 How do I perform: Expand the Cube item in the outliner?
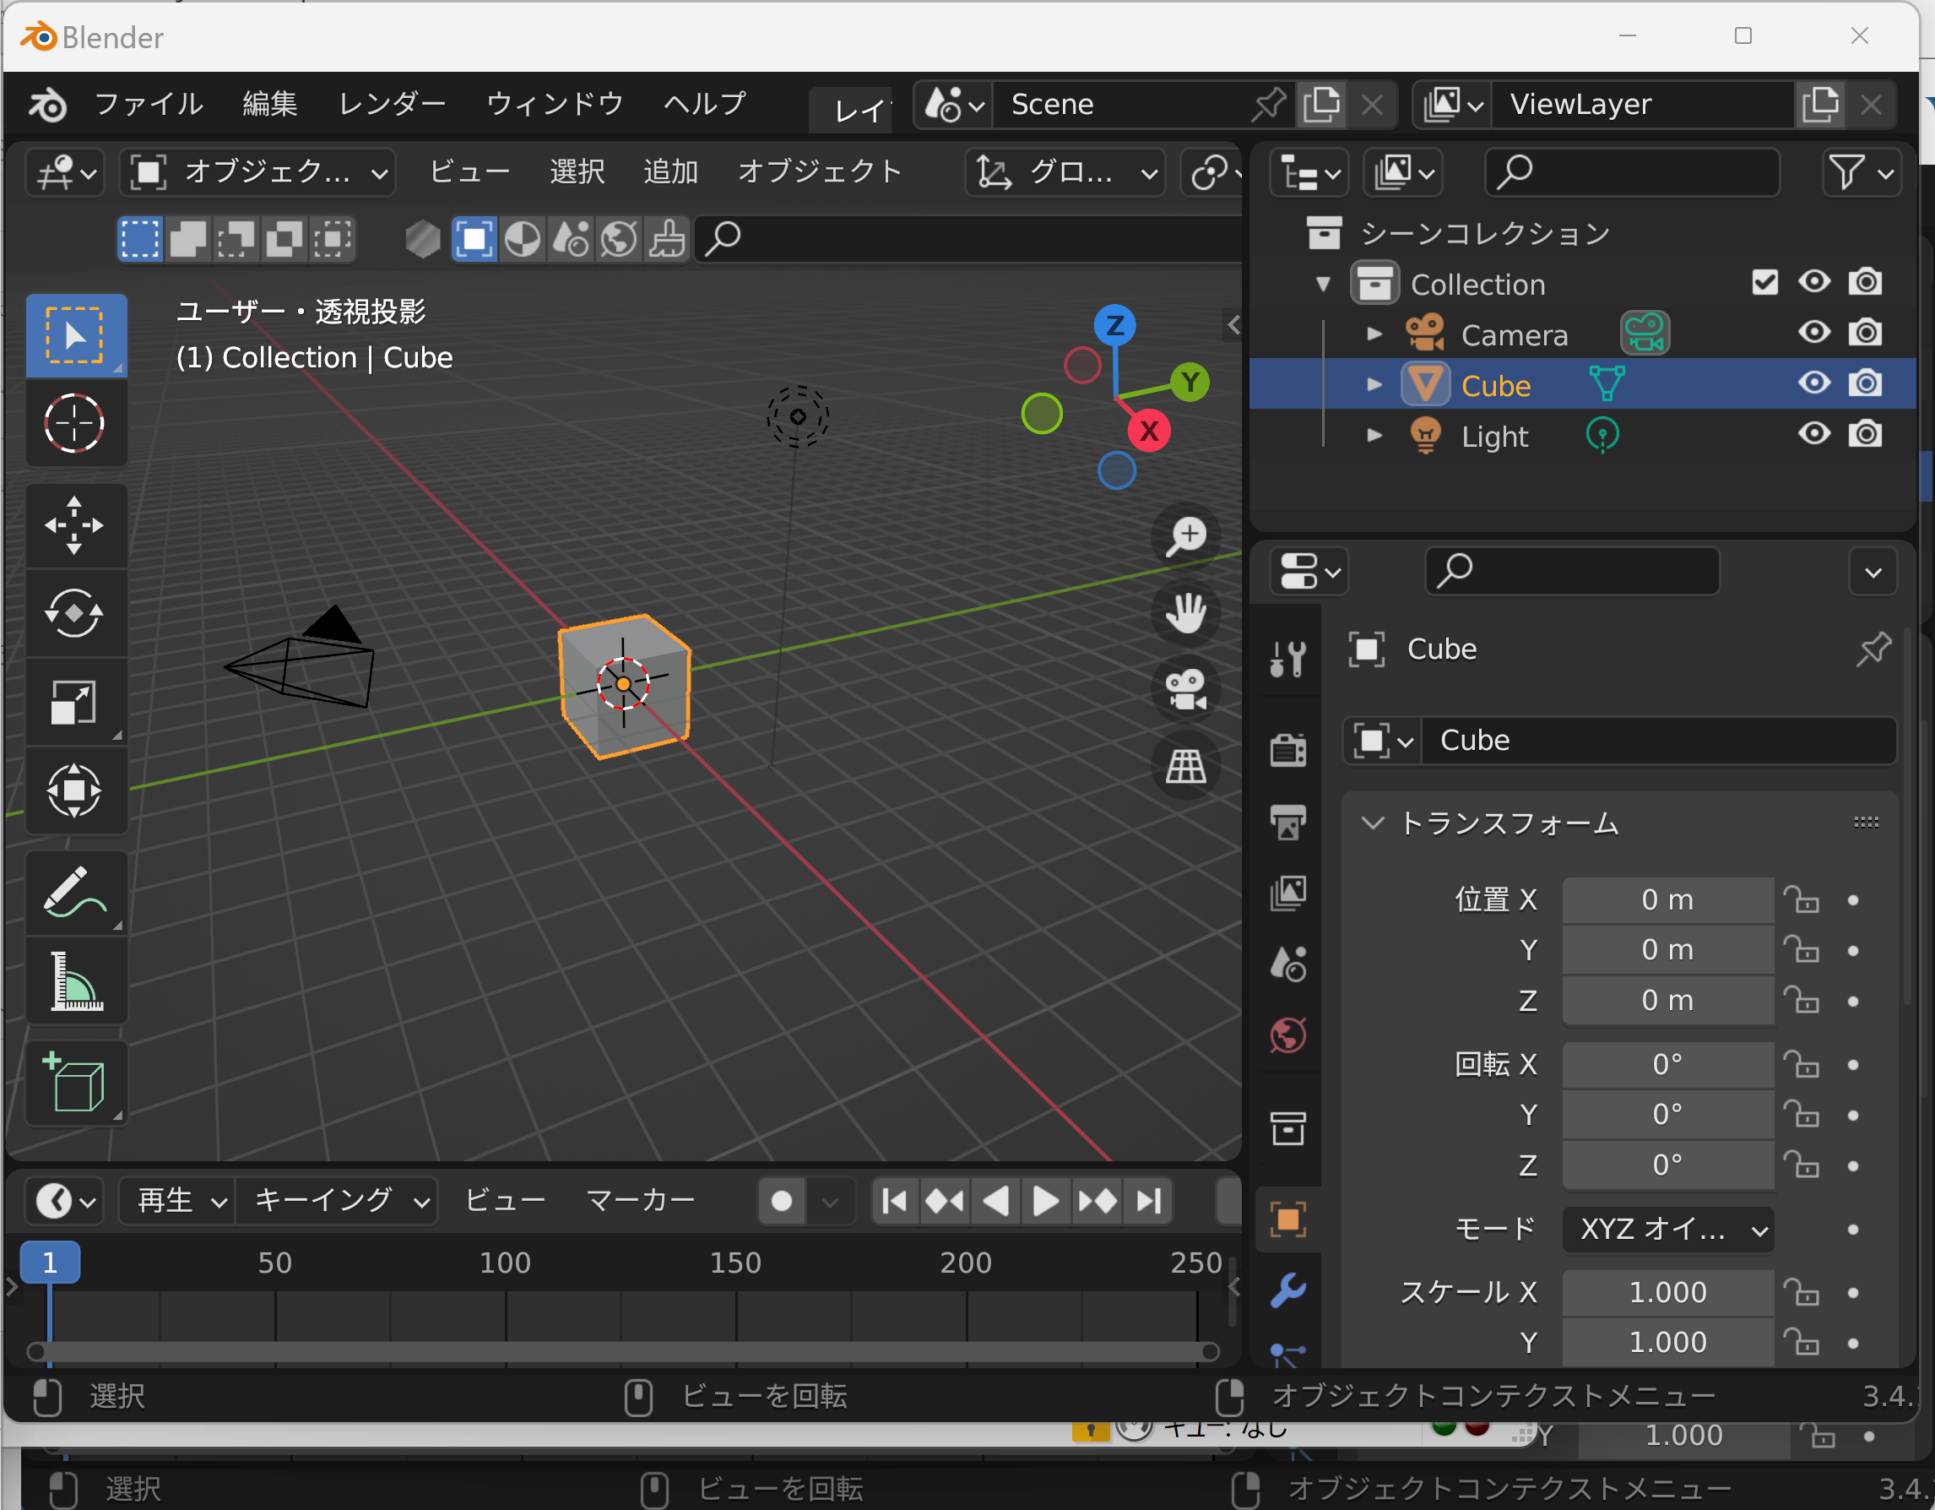(1374, 384)
